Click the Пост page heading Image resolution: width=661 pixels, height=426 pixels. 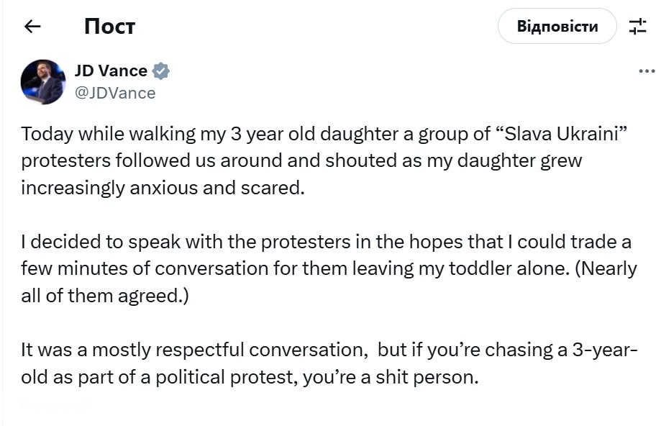109,27
